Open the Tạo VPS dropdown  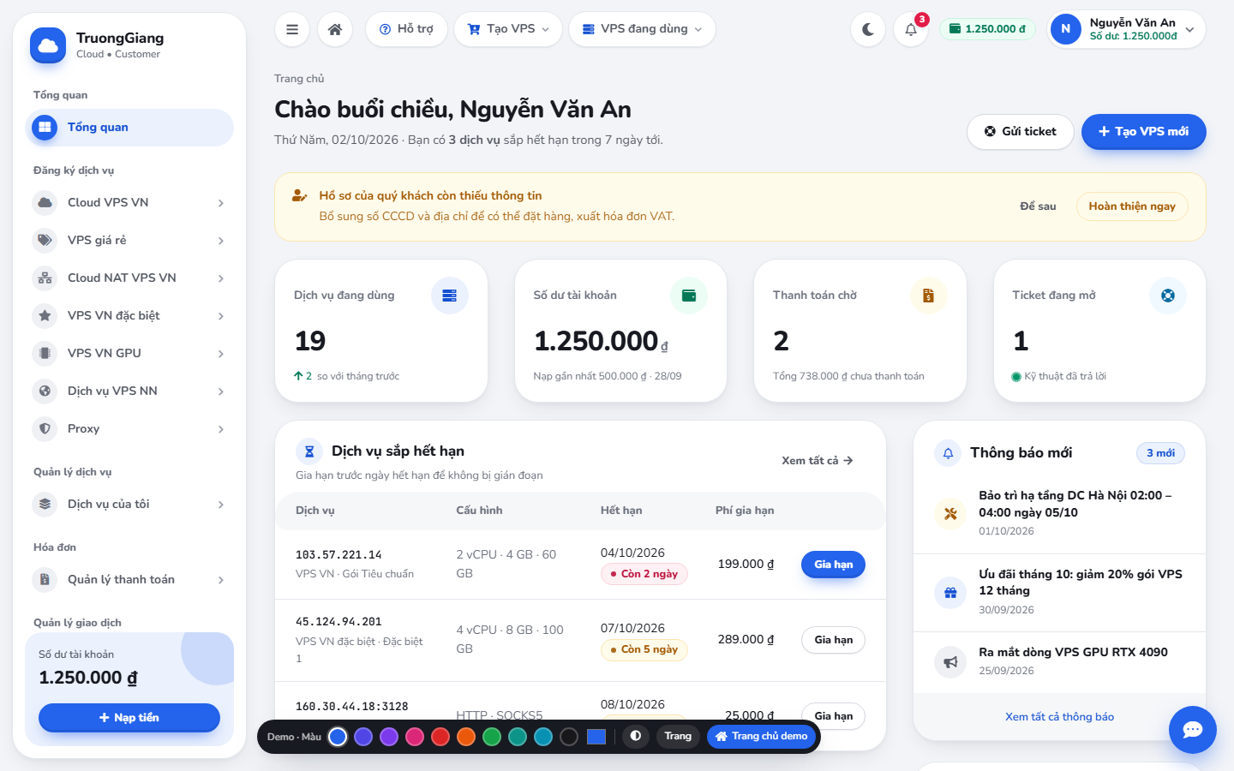pyautogui.click(x=508, y=29)
